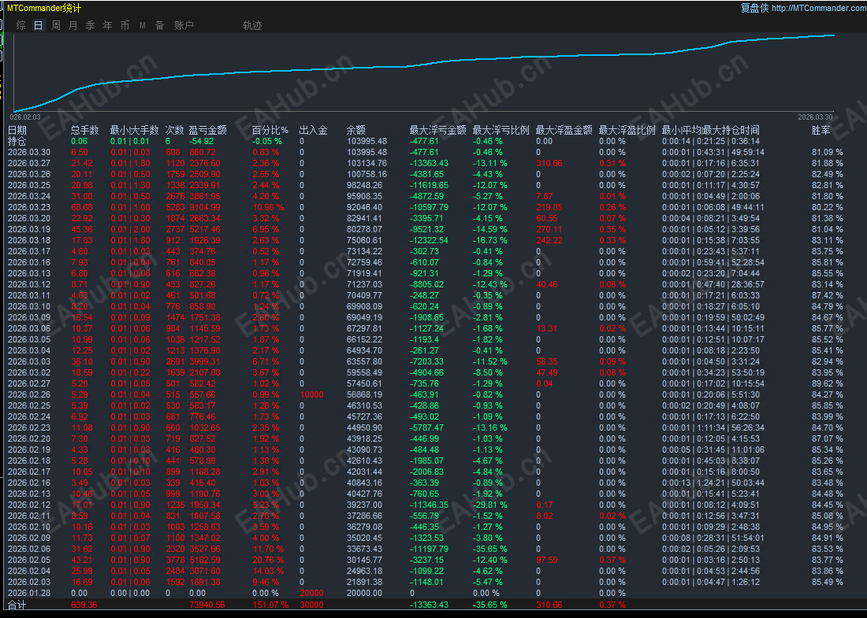The height and width of the screenshot is (618, 867).
Task: Select the 日 daily statistics tab
Action: 39,25
